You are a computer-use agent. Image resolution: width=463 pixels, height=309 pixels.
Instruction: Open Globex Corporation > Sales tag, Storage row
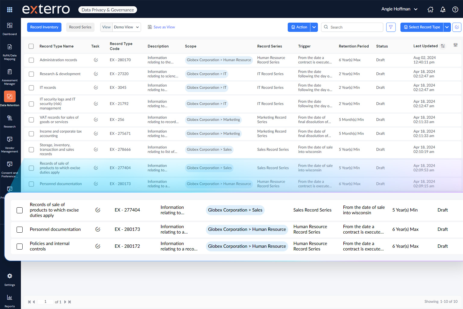pyautogui.click(x=209, y=150)
